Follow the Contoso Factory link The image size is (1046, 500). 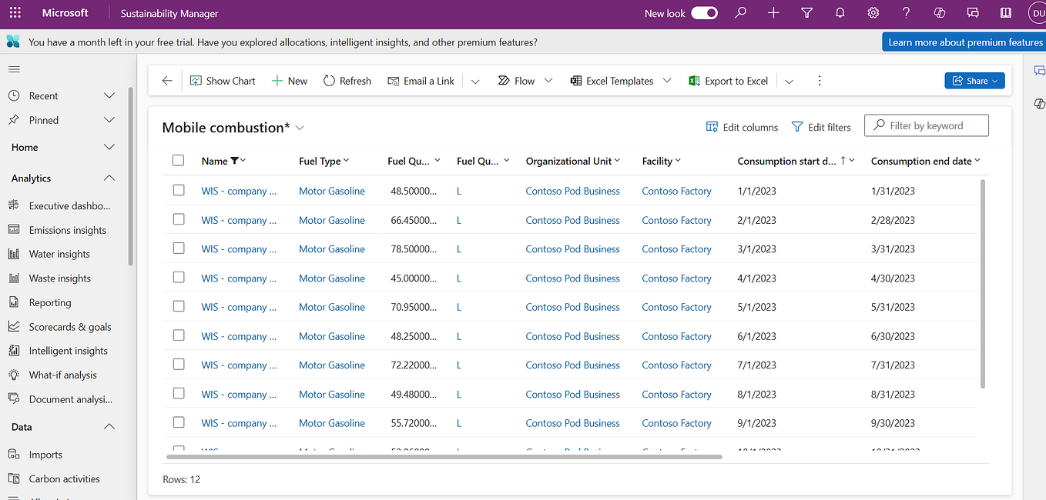click(676, 190)
